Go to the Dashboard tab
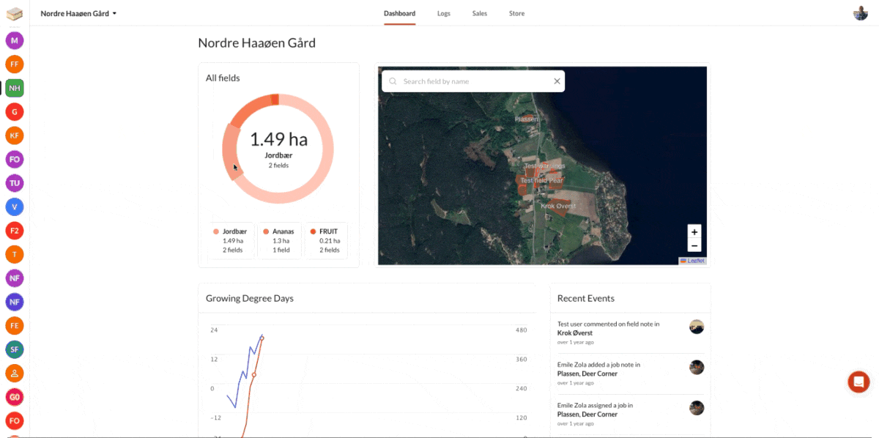879x438 pixels. tap(399, 13)
